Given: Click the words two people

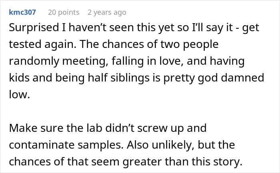Looking at the screenshot, I should click(x=190, y=44).
